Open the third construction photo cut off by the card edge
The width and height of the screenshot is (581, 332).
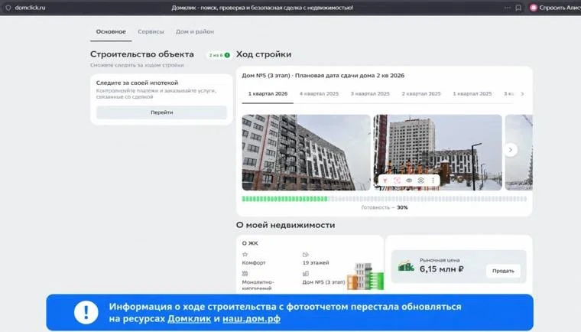pos(519,152)
